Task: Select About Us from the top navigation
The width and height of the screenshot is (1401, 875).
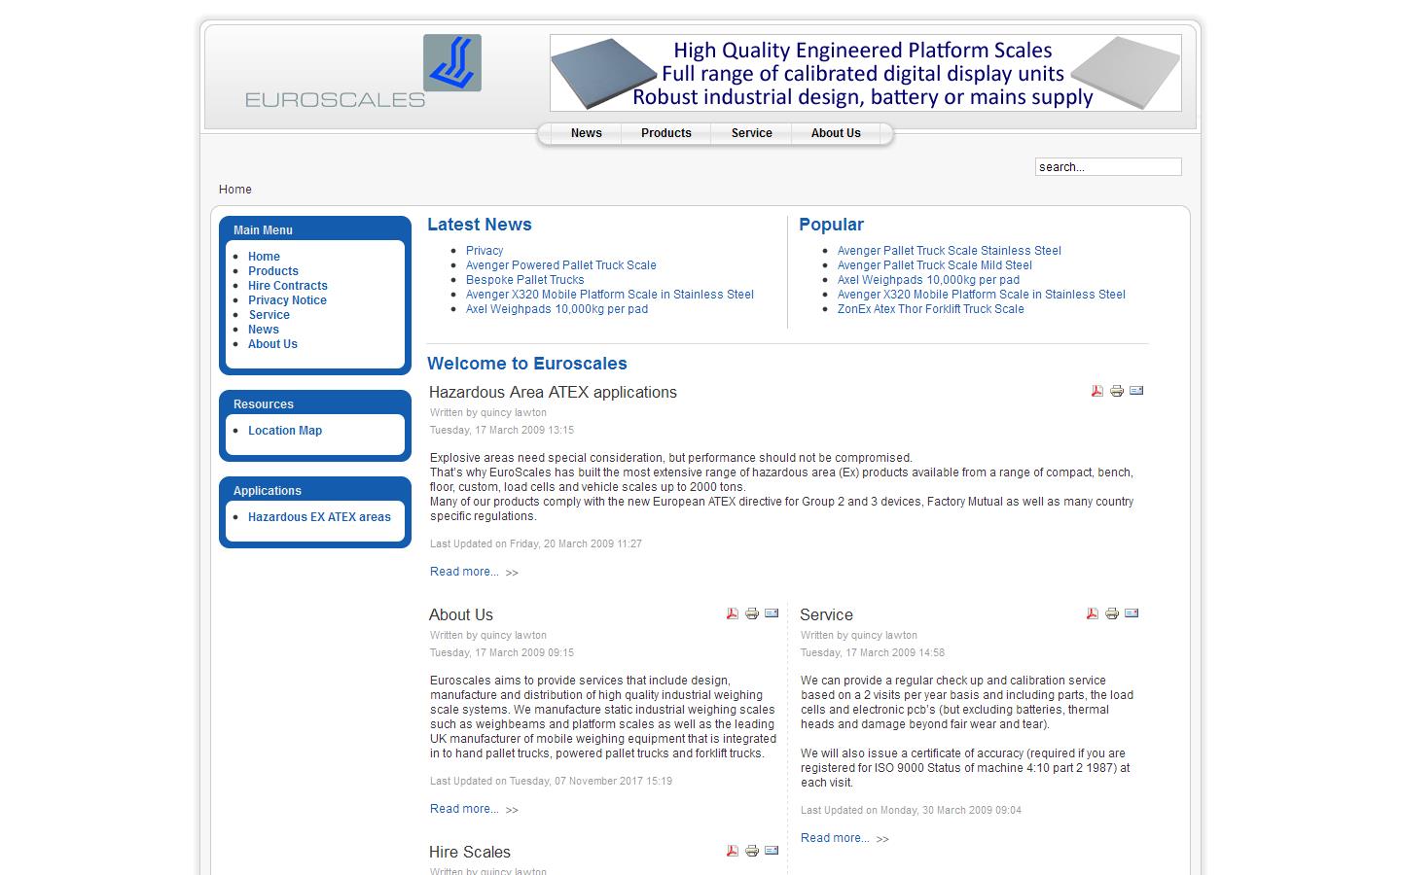Action: pyautogui.click(x=835, y=133)
